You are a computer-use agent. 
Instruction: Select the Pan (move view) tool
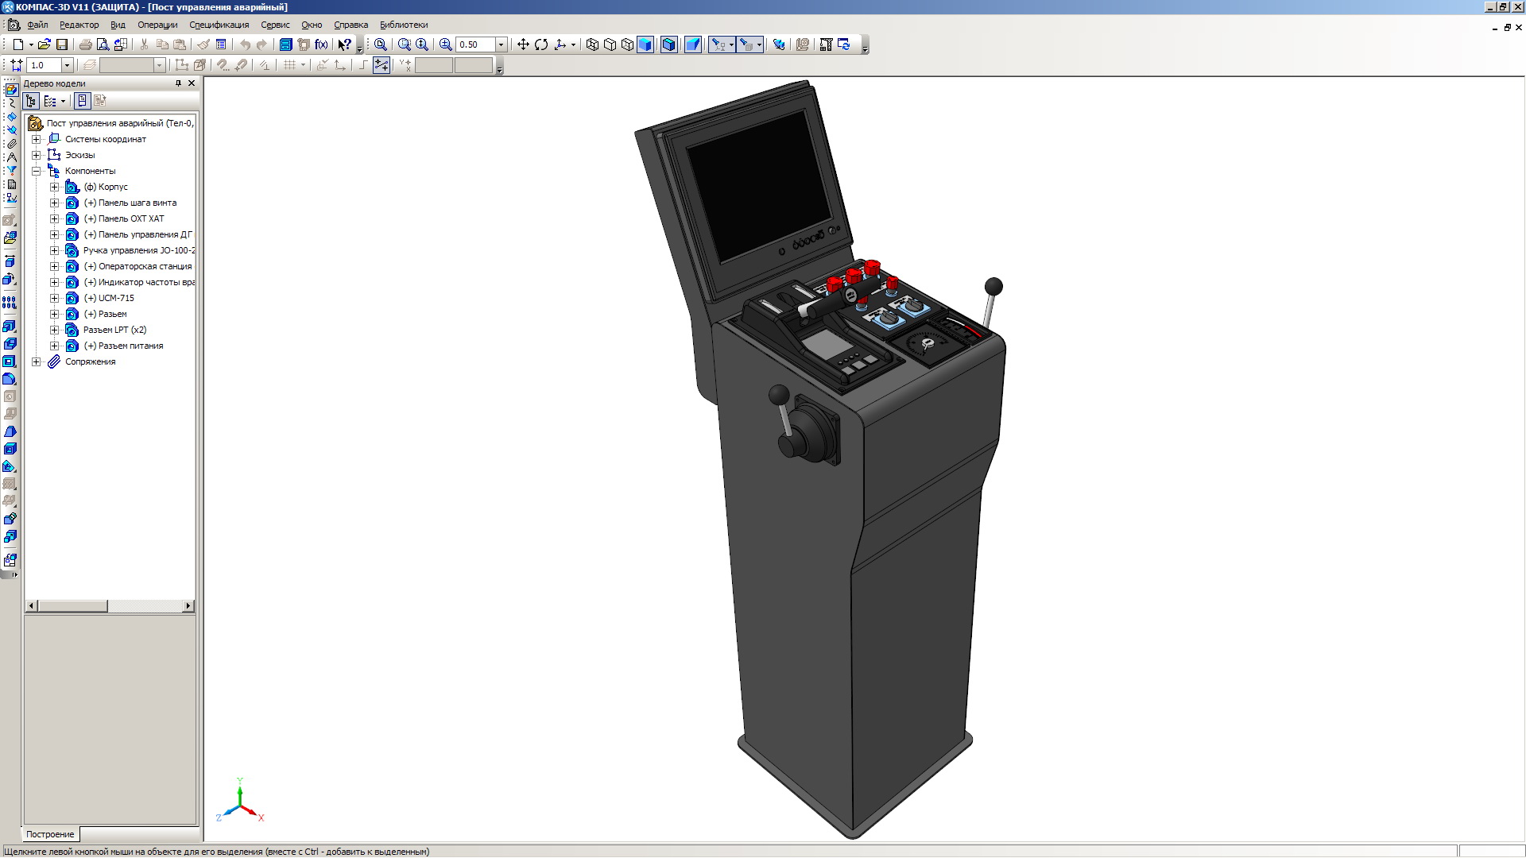pos(523,44)
